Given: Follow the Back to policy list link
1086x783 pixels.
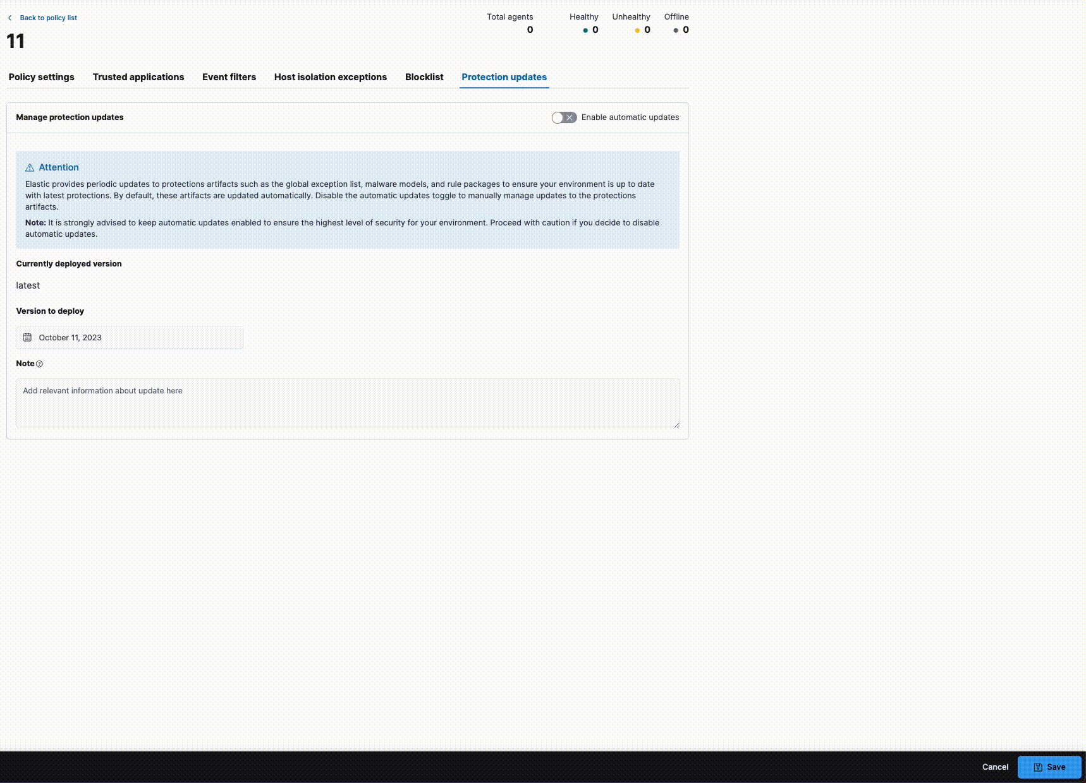Looking at the screenshot, I should (x=48, y=18).
